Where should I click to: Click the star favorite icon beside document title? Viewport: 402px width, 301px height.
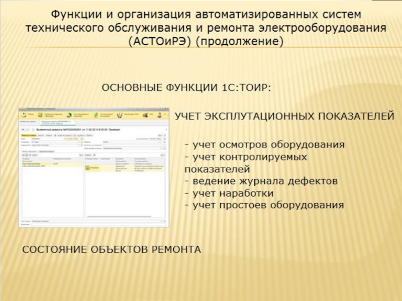(33, 129)
